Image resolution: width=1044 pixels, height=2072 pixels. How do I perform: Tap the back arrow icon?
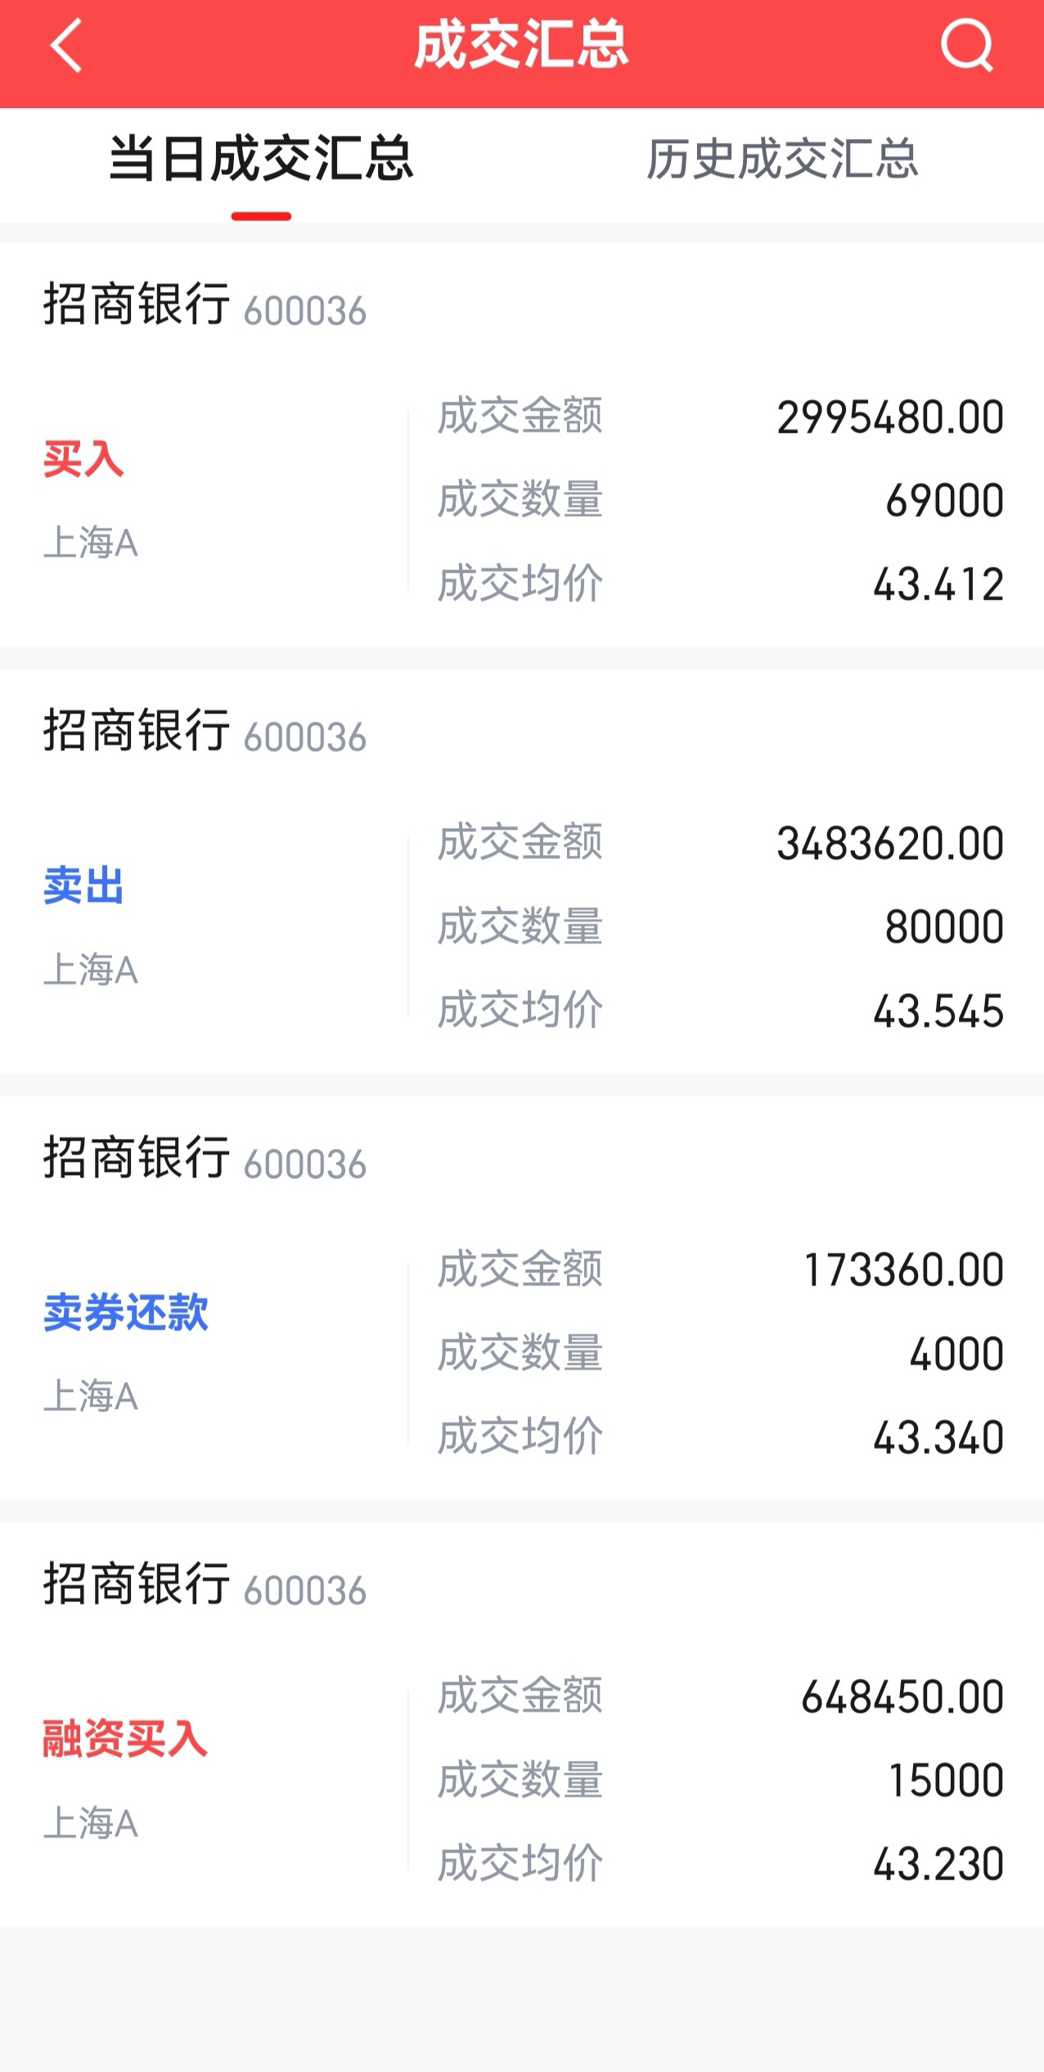coord(66,46)
